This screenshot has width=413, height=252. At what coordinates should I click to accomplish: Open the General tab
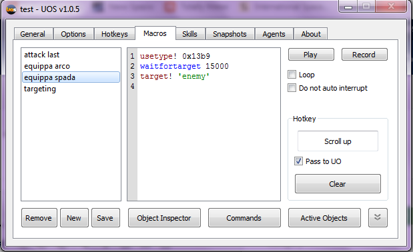coord(33,34)
